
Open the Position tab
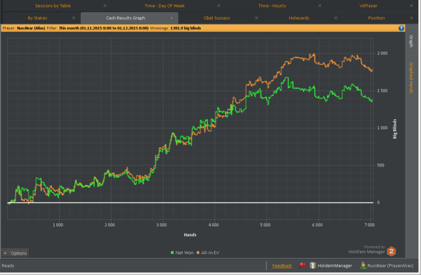[376, 18]
